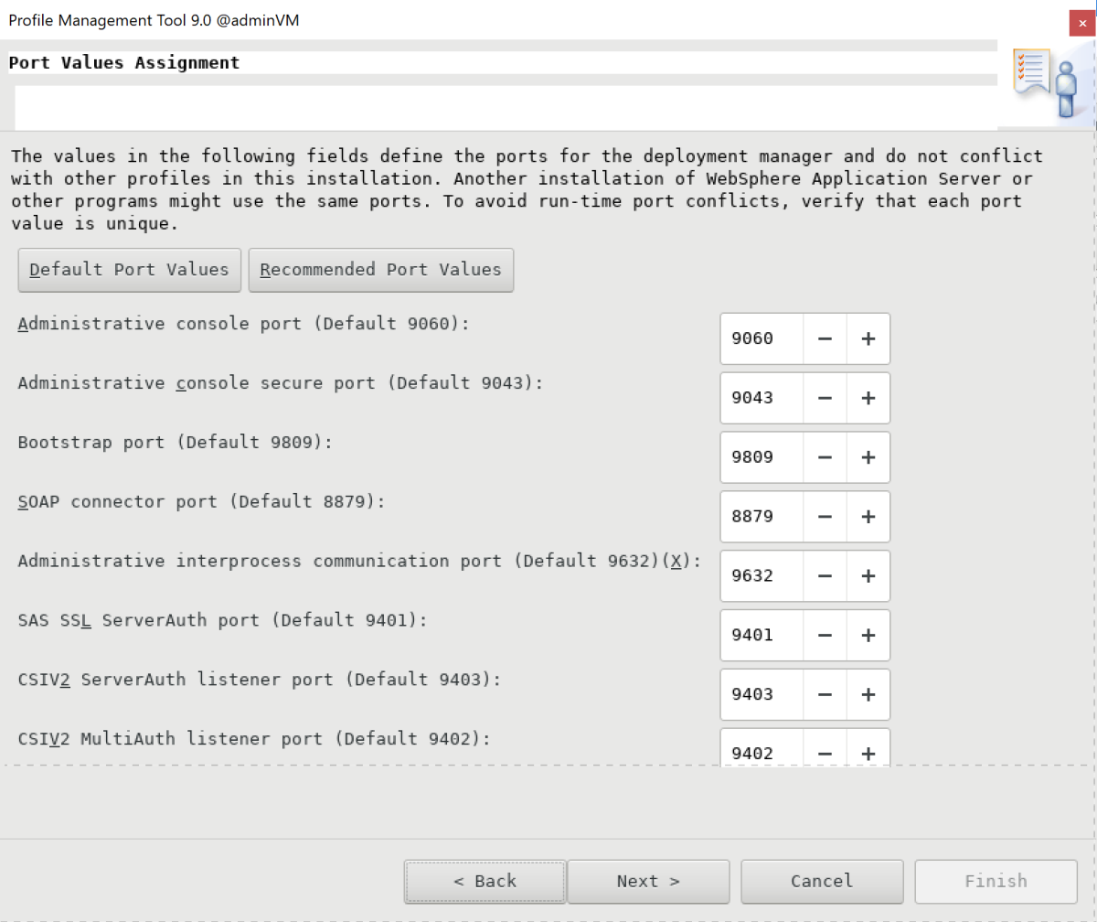Viewport: 1097px width, 922px height.
Task: Increment the Administrative interprocess communication port
Action: click(x=868, y=576)
